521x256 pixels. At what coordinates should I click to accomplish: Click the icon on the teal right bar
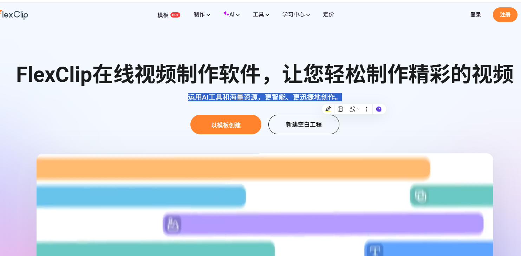(x=420, y=196)
